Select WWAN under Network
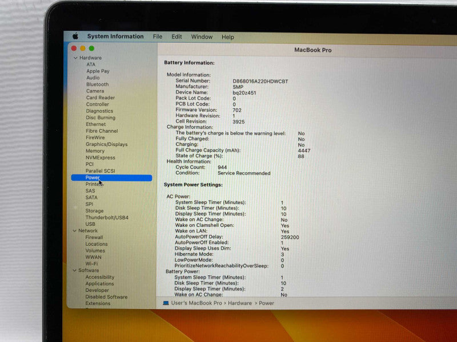The height and width of the screenshot is (342, 457). (93, 258)
